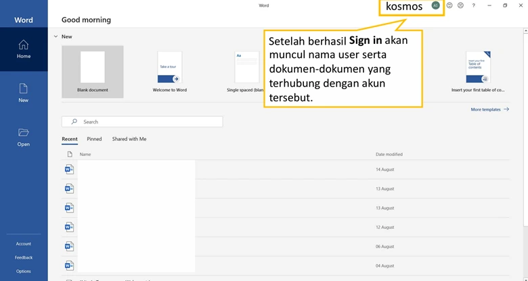Collapse the New templates section

[x=56, y=36]
